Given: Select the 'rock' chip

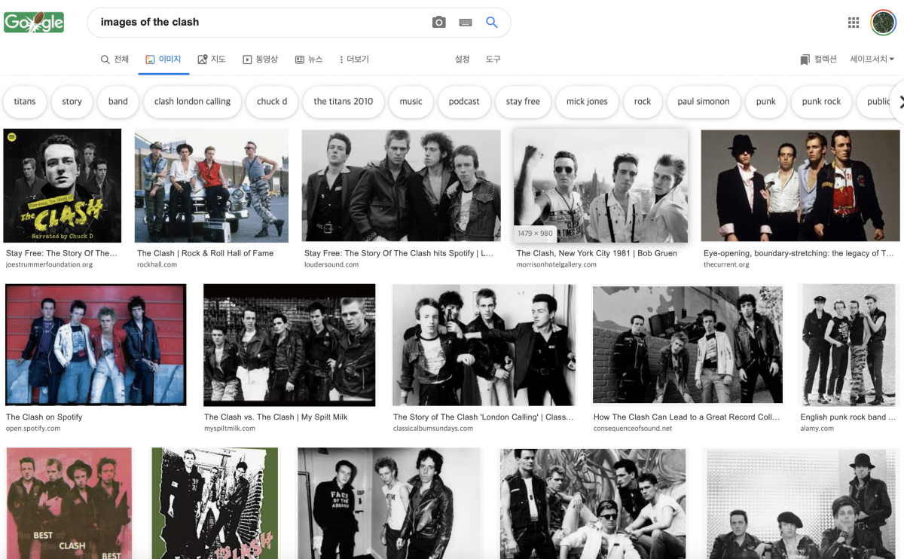Looking at the screenshot, I should click(x=643, y=102).
